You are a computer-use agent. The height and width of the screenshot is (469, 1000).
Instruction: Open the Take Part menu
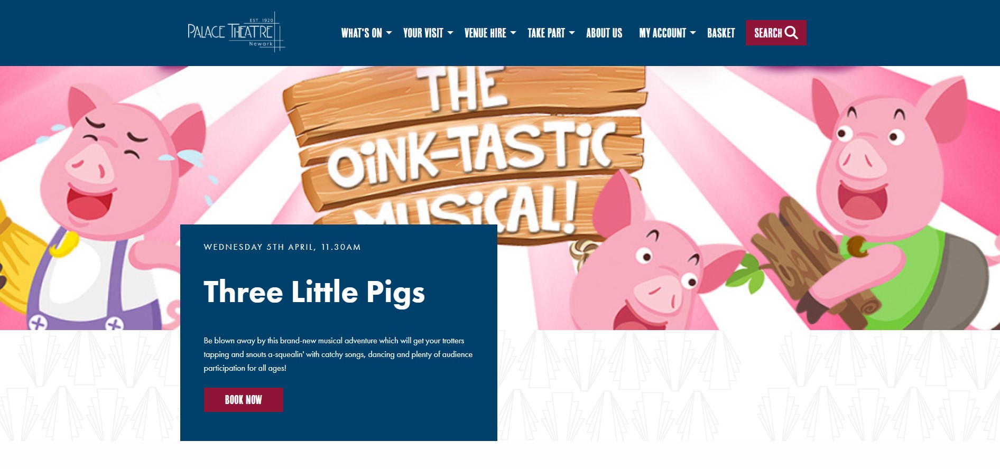click(547, 33)
